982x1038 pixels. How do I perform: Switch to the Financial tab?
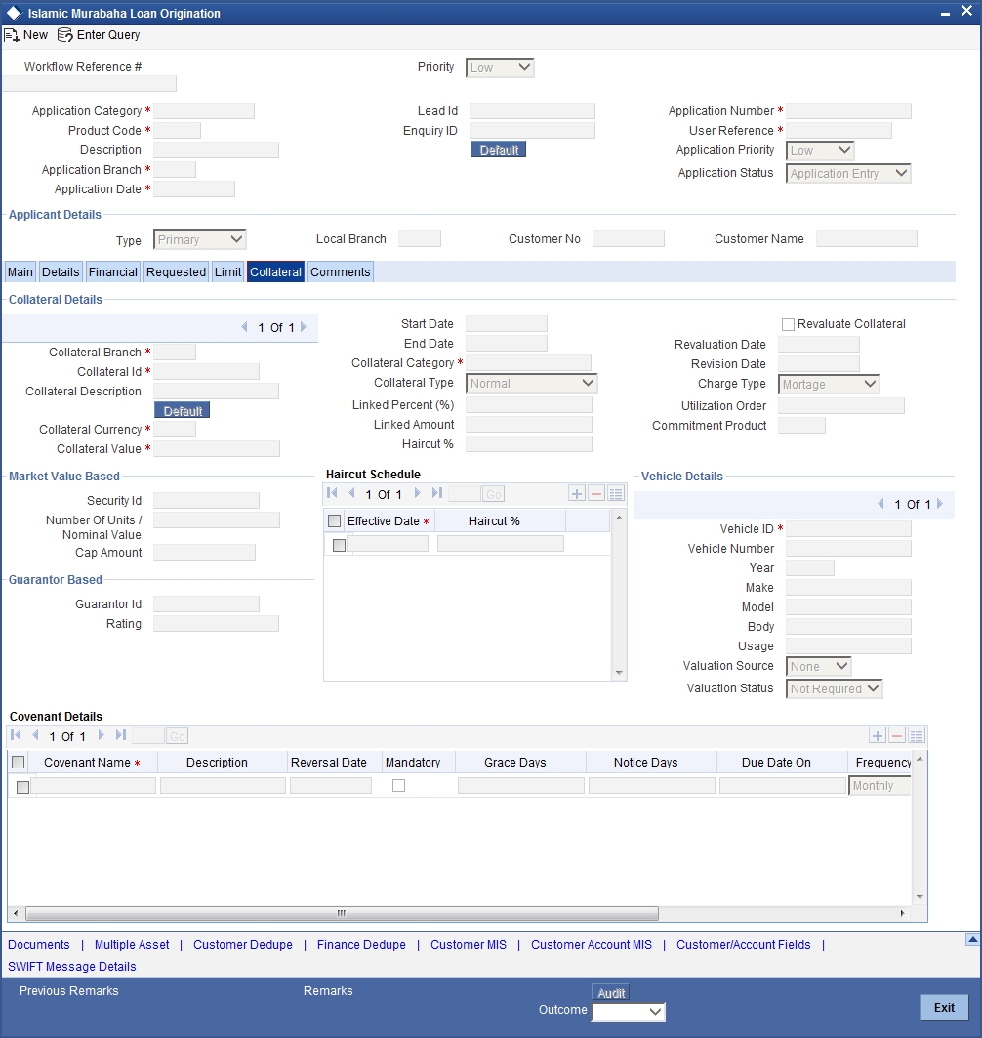[x=113, y=272]
